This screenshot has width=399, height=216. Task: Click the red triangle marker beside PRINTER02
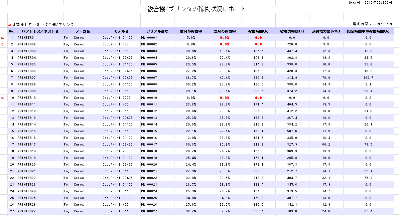[x=2, y=44]
